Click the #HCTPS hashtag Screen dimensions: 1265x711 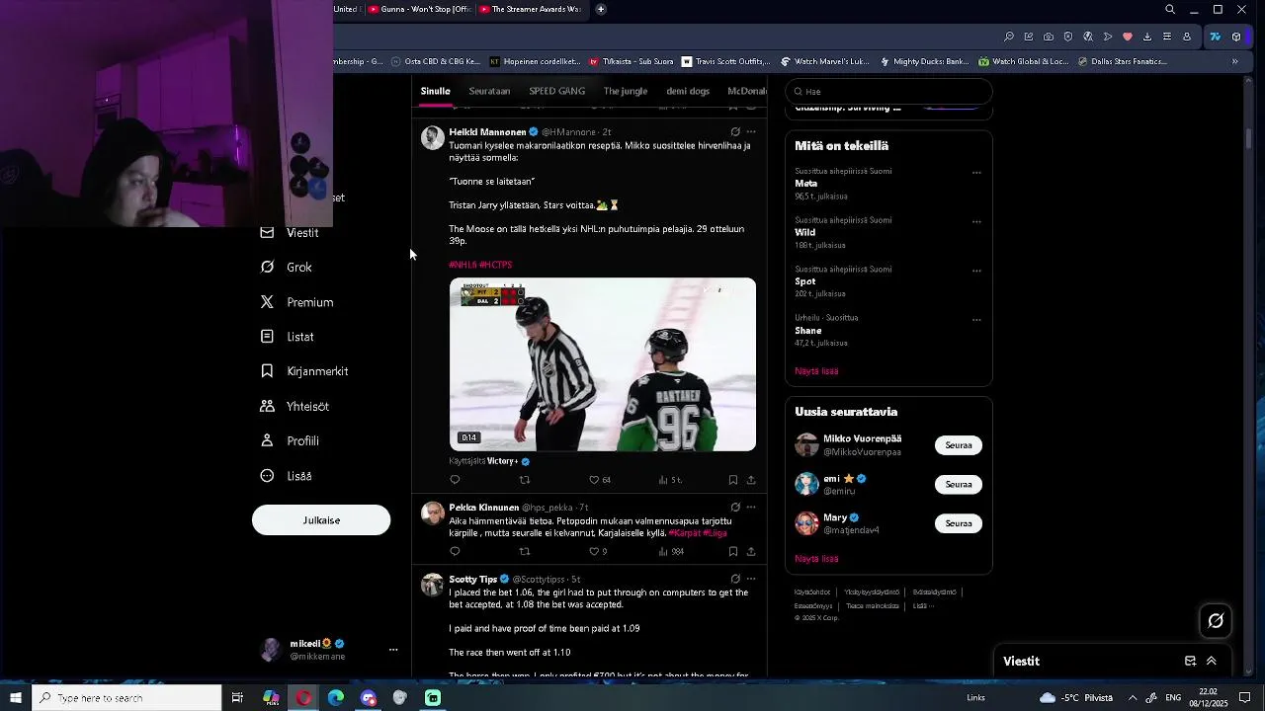pos(496,265)
